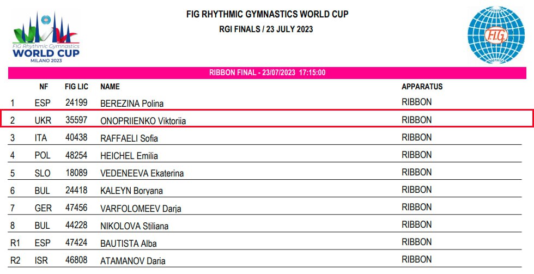Select BEREZINA Polina's name

point(132,103)
